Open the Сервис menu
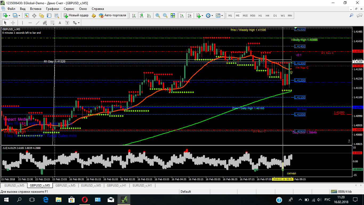The height and width of the screenshot is (205, 364). click(x=69, y=9)
